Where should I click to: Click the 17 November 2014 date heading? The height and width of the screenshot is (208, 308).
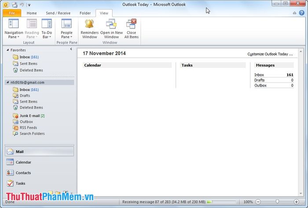pyautogui.click(x=104, y=53)
